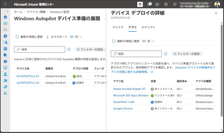Click エクスポート in the main toolbar
The height and width of the screenshot is (133, 224).
click(57, 37)
